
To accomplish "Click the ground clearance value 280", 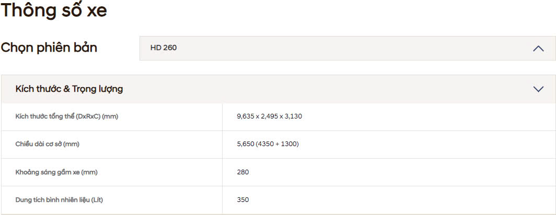I will tap(243, 172).
